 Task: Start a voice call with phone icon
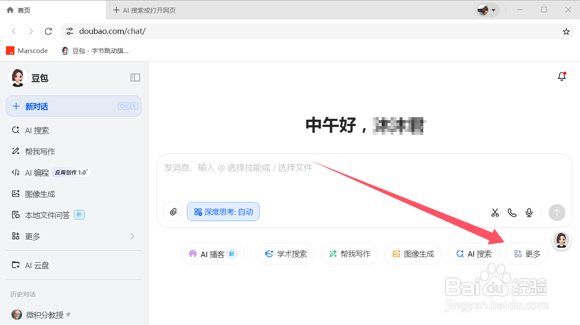point(512,213)
